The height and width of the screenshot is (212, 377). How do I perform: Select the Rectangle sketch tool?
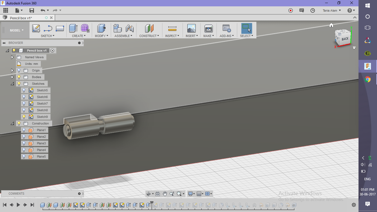tap(60, 28)
